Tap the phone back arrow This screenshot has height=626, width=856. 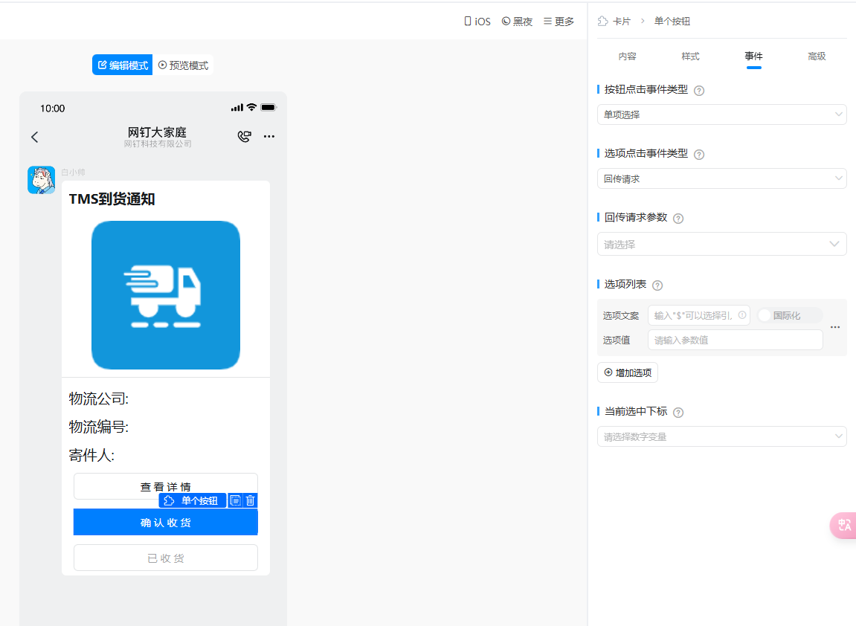coord(35,137)
